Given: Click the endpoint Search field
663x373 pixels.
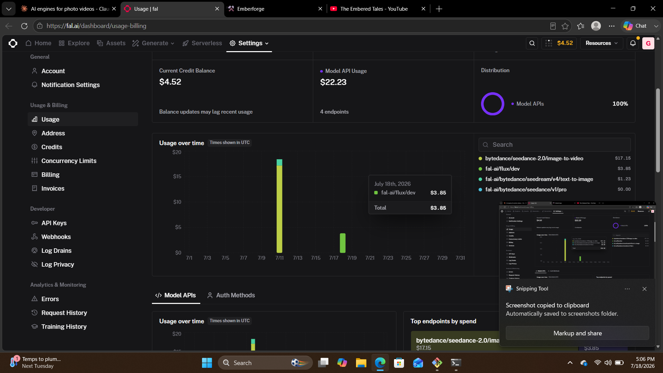Looking at the screenshot, I should 555,145.
